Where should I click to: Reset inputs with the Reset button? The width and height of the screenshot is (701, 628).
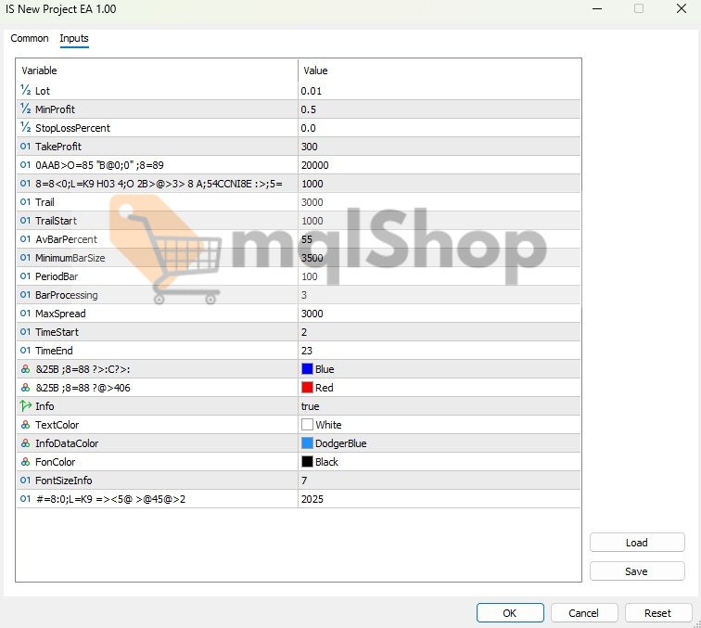657,613
